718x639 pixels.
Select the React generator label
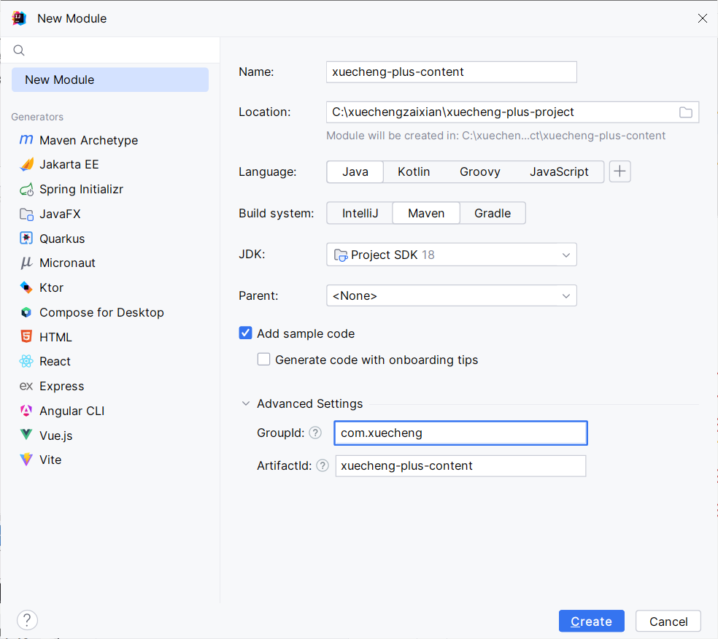coord(55,361)
